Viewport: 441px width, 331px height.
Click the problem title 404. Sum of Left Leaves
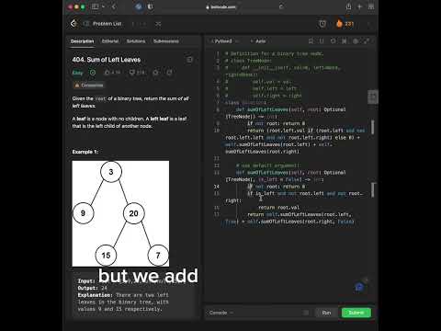[x=107, y=60]
